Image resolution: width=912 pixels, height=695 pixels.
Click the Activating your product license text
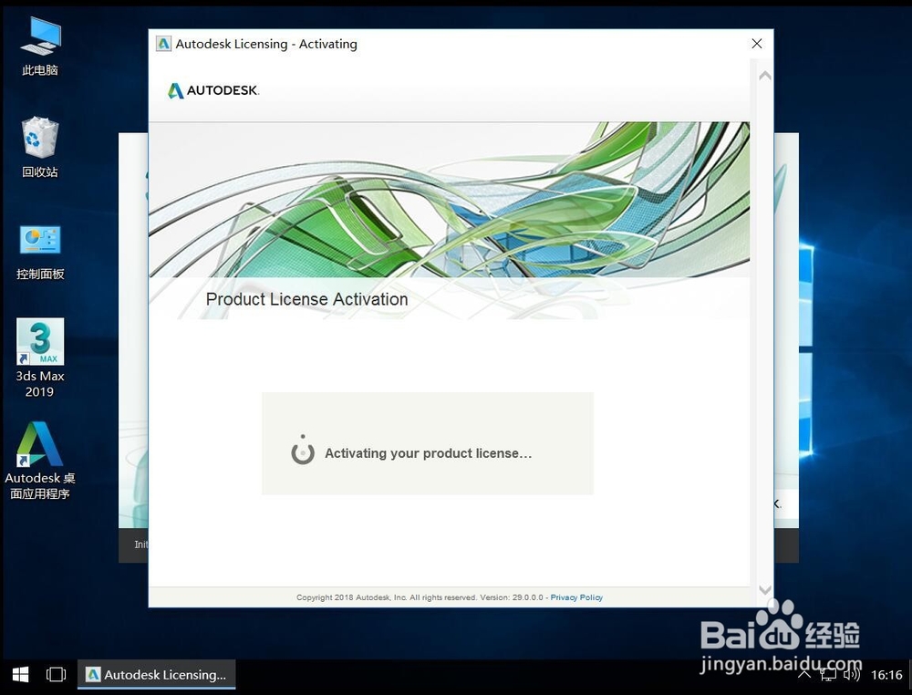coord(428,453)
